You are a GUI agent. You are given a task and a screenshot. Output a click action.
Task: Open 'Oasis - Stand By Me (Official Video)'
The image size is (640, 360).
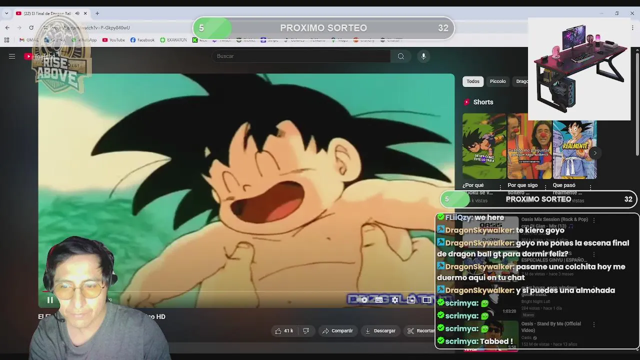551,326
